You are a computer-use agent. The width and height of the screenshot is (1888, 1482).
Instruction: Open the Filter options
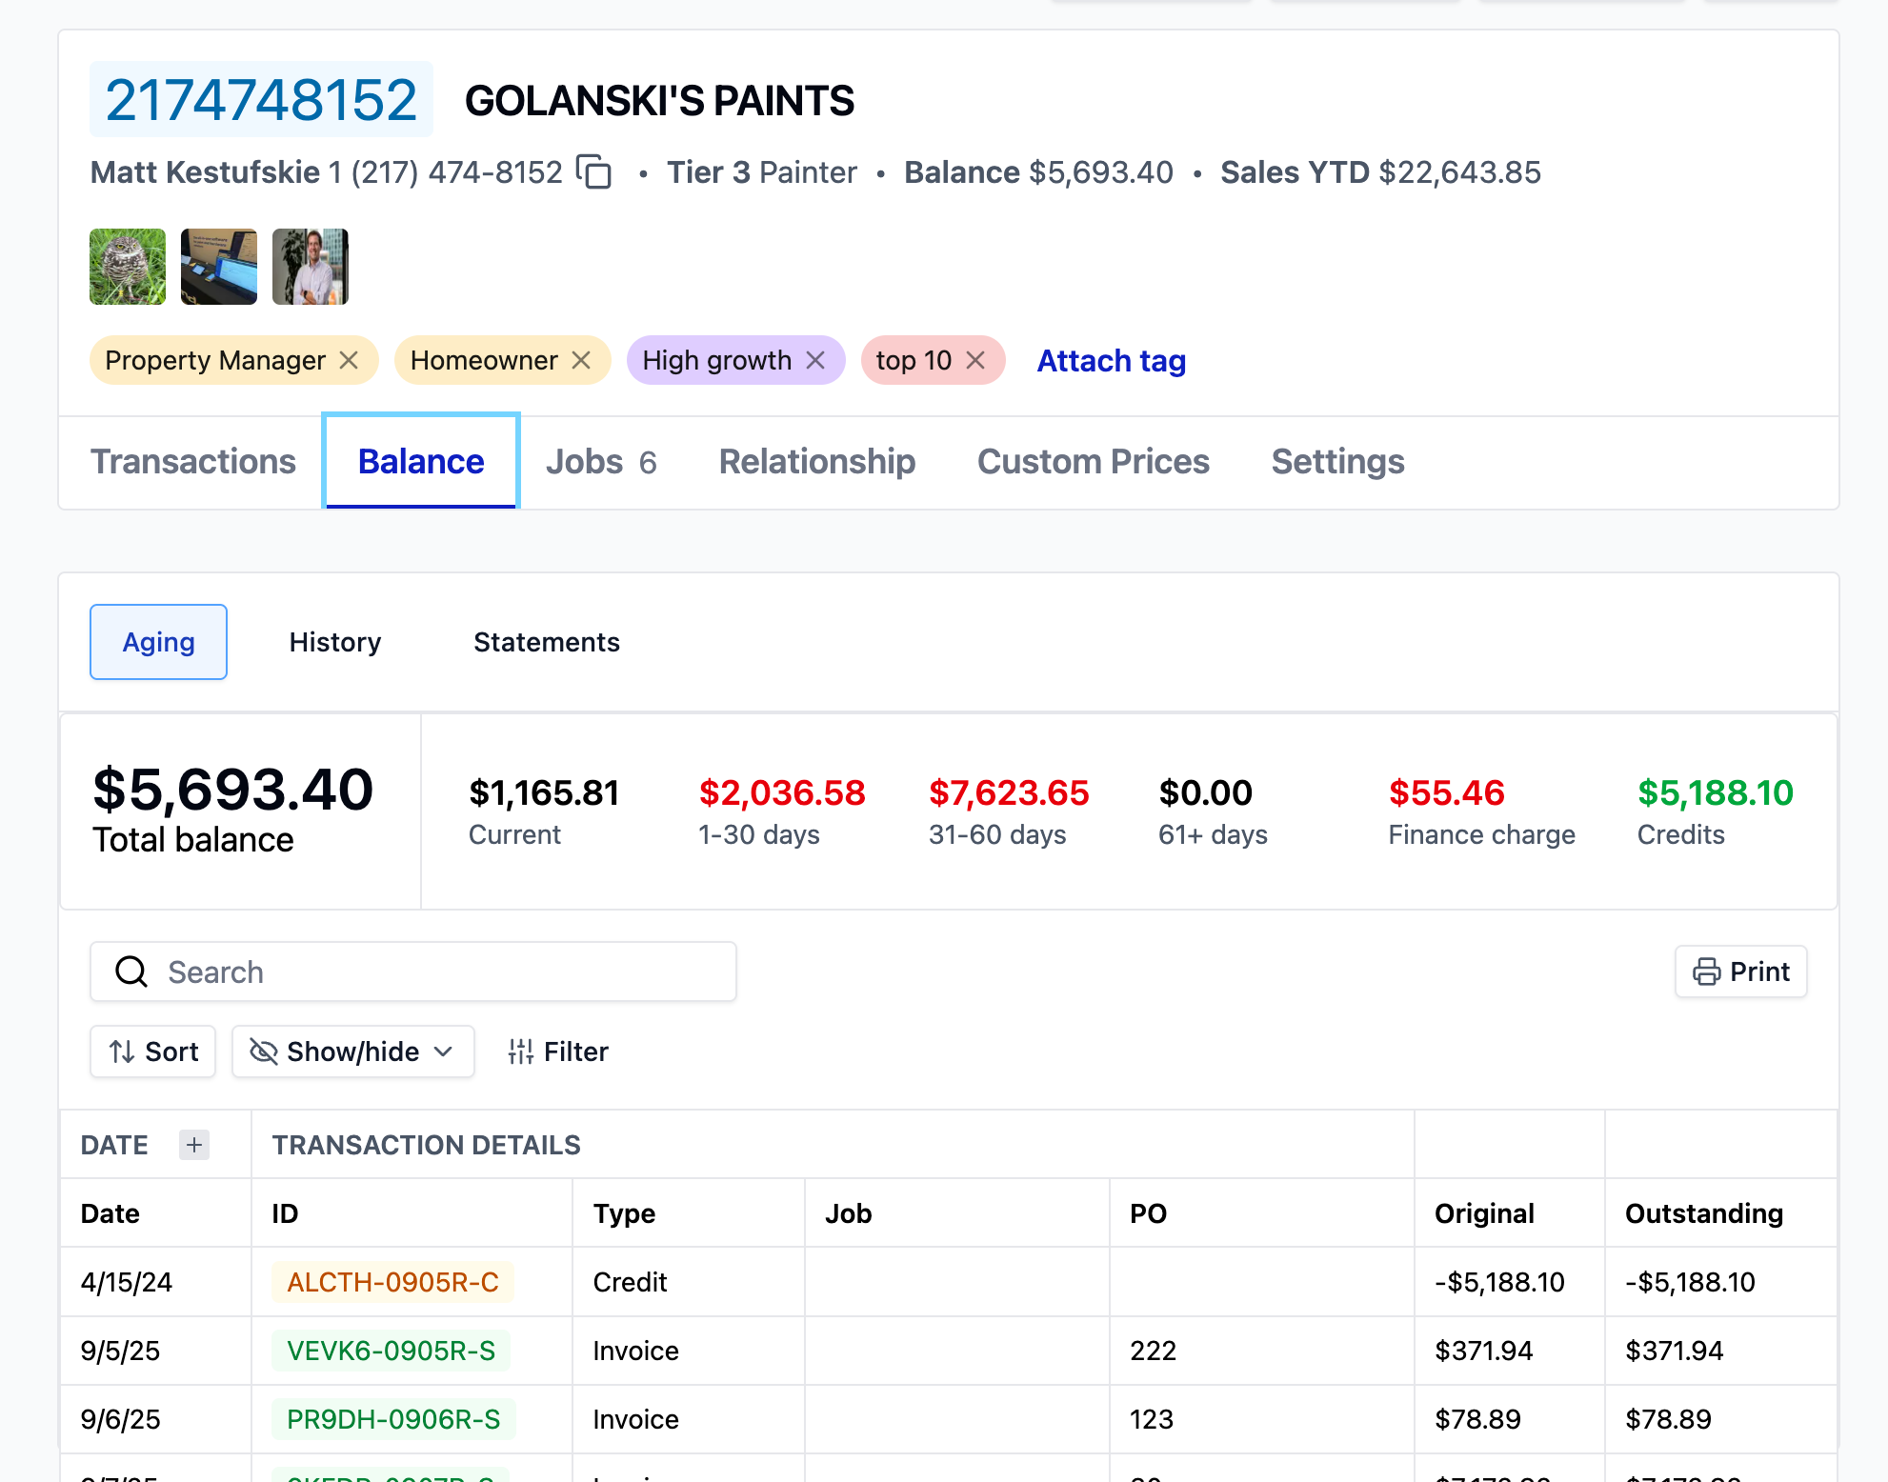[558, 1051]
